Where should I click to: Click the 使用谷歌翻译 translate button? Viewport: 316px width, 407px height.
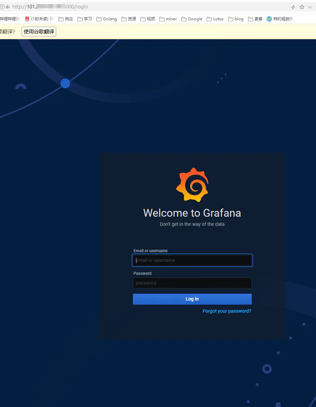[x=39, y=32]
